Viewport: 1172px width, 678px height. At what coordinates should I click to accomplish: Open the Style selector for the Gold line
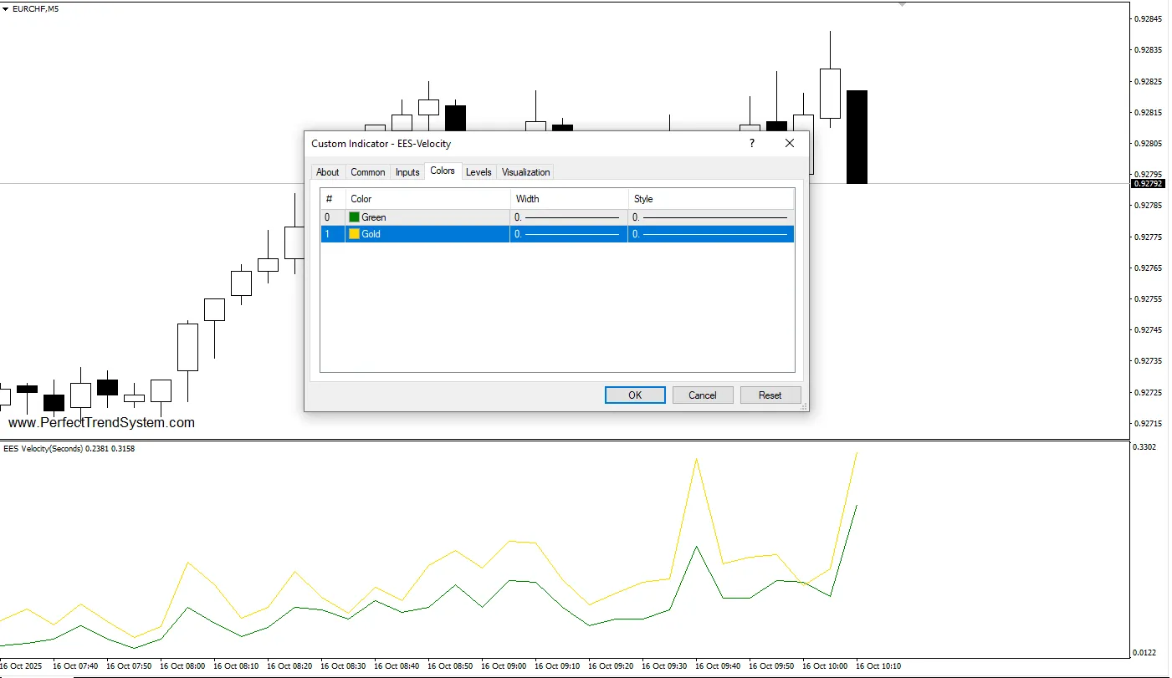pos(709,234)
